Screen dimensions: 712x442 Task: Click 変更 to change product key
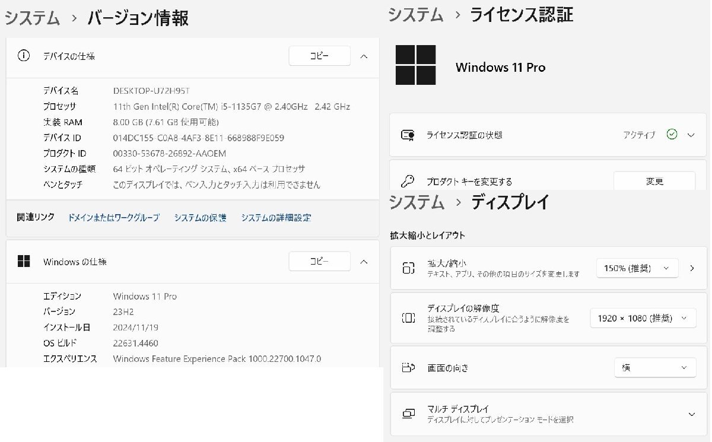pos(654,182)
